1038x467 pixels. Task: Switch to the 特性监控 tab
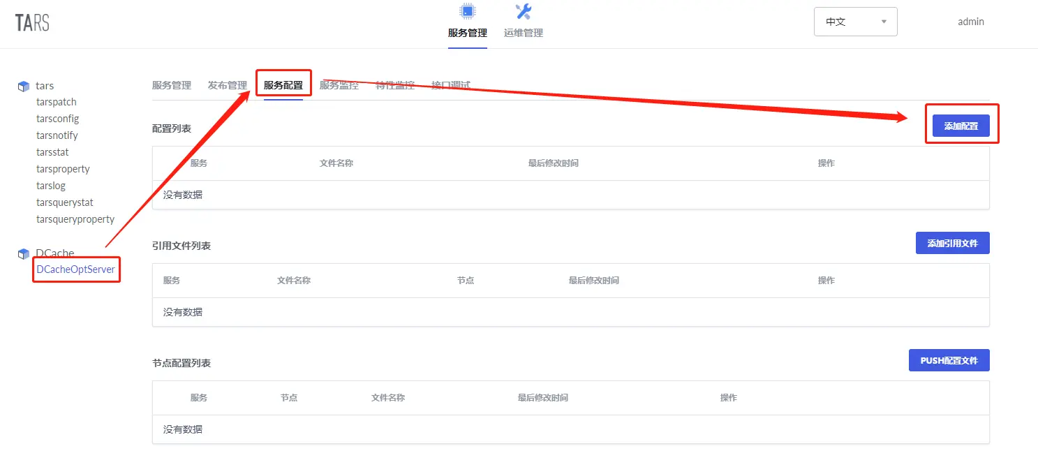(x=394, y=85)
